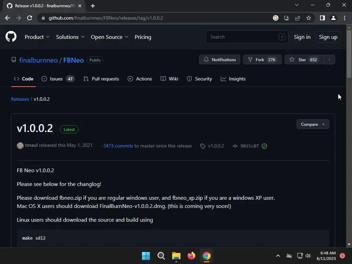The image size is (352, 264).
Task: Star the FBNeo repository
Action: click(x=304, y=60)
